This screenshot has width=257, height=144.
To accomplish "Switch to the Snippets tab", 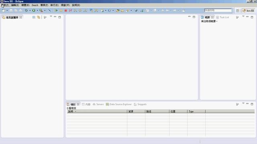I will 140,104.
